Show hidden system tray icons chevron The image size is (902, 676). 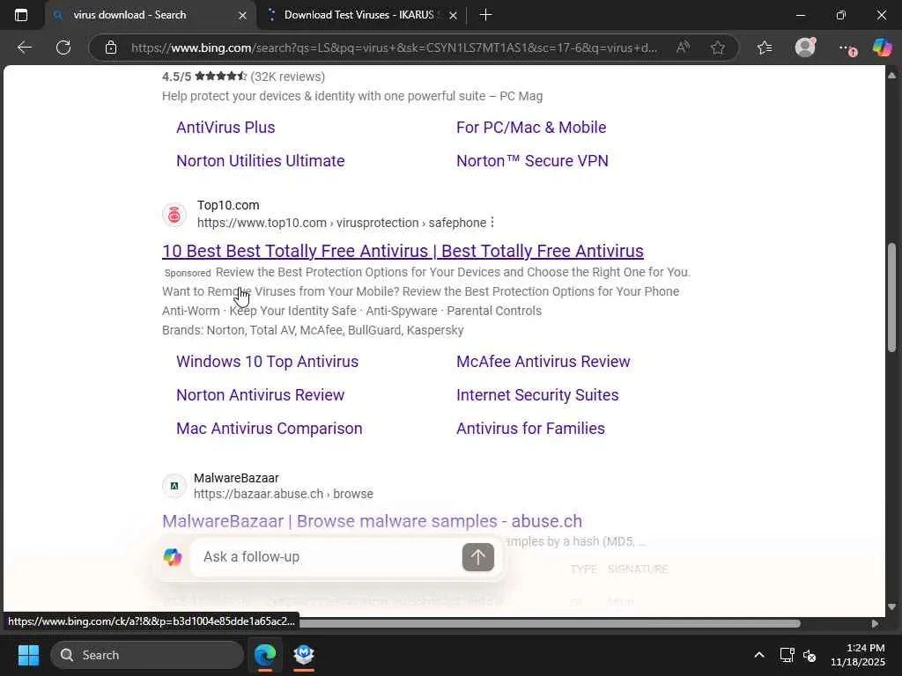point(759,655)
